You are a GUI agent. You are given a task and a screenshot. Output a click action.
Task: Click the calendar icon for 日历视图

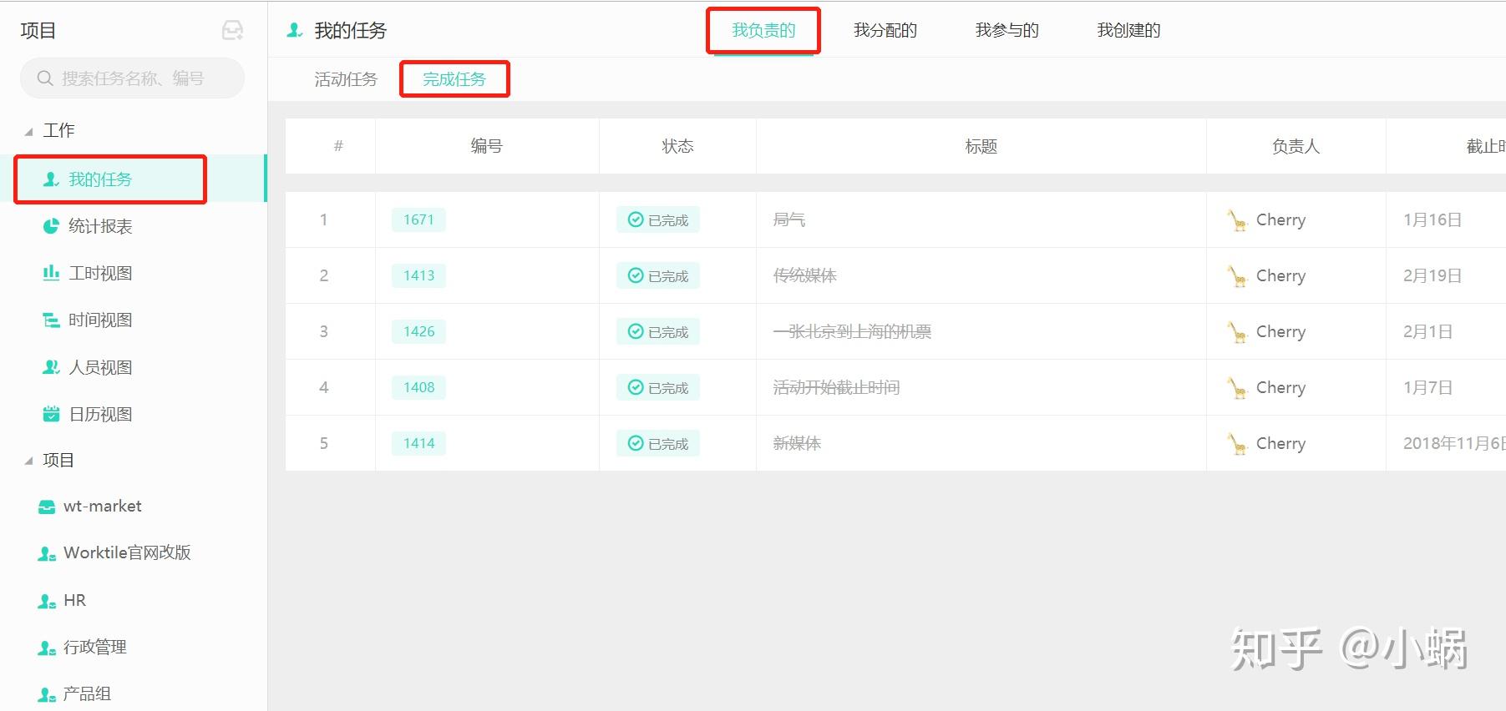click(51, 414)
